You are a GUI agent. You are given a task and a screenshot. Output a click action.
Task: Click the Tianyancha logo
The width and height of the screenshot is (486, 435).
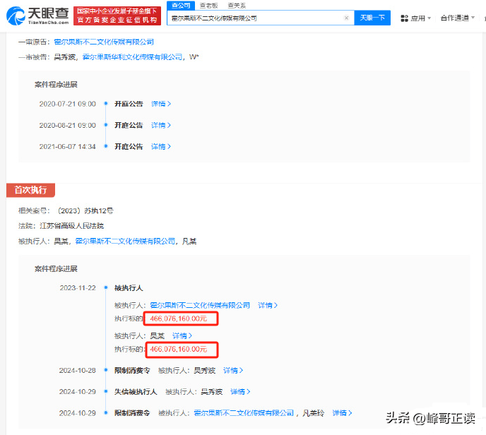pyautogui.click(x=37, y=16)
